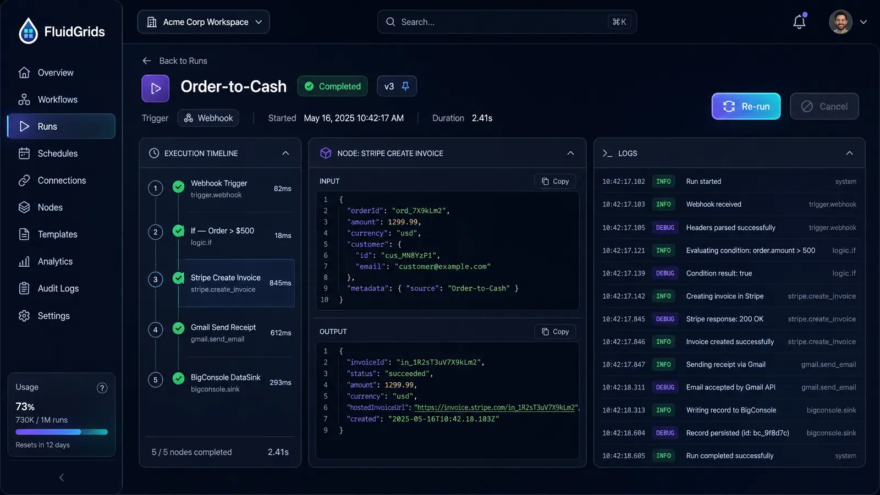The height and width of the screenshot is (495, 880).
Task: Select Runs in the sidebar
Action: pyautogui.click(x=61, y=127)
